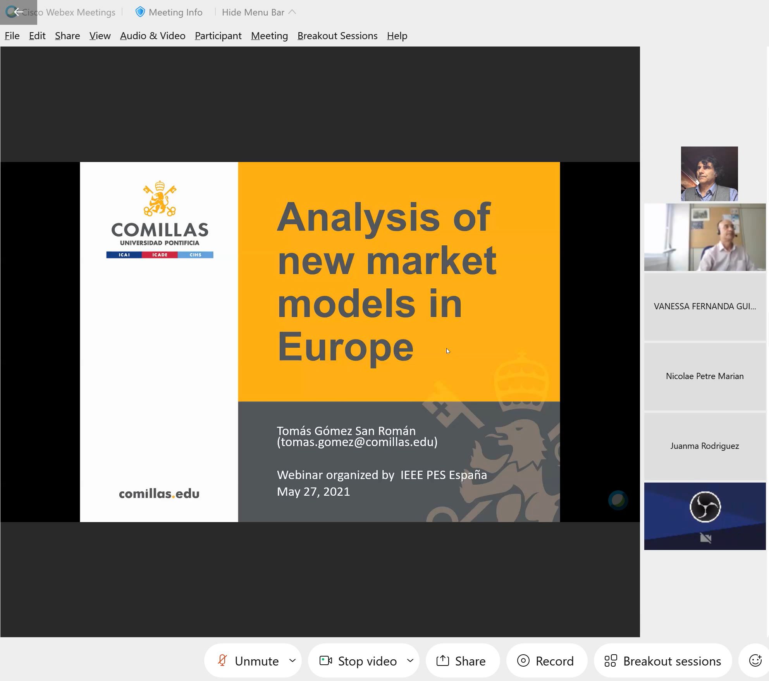Expand audio options arrow next to Unmute
769x681 pixels.
292,660
